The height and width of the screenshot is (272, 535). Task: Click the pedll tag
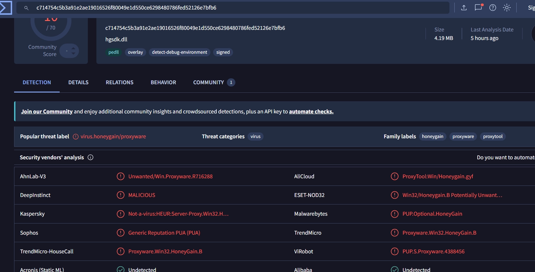[113, 52]
